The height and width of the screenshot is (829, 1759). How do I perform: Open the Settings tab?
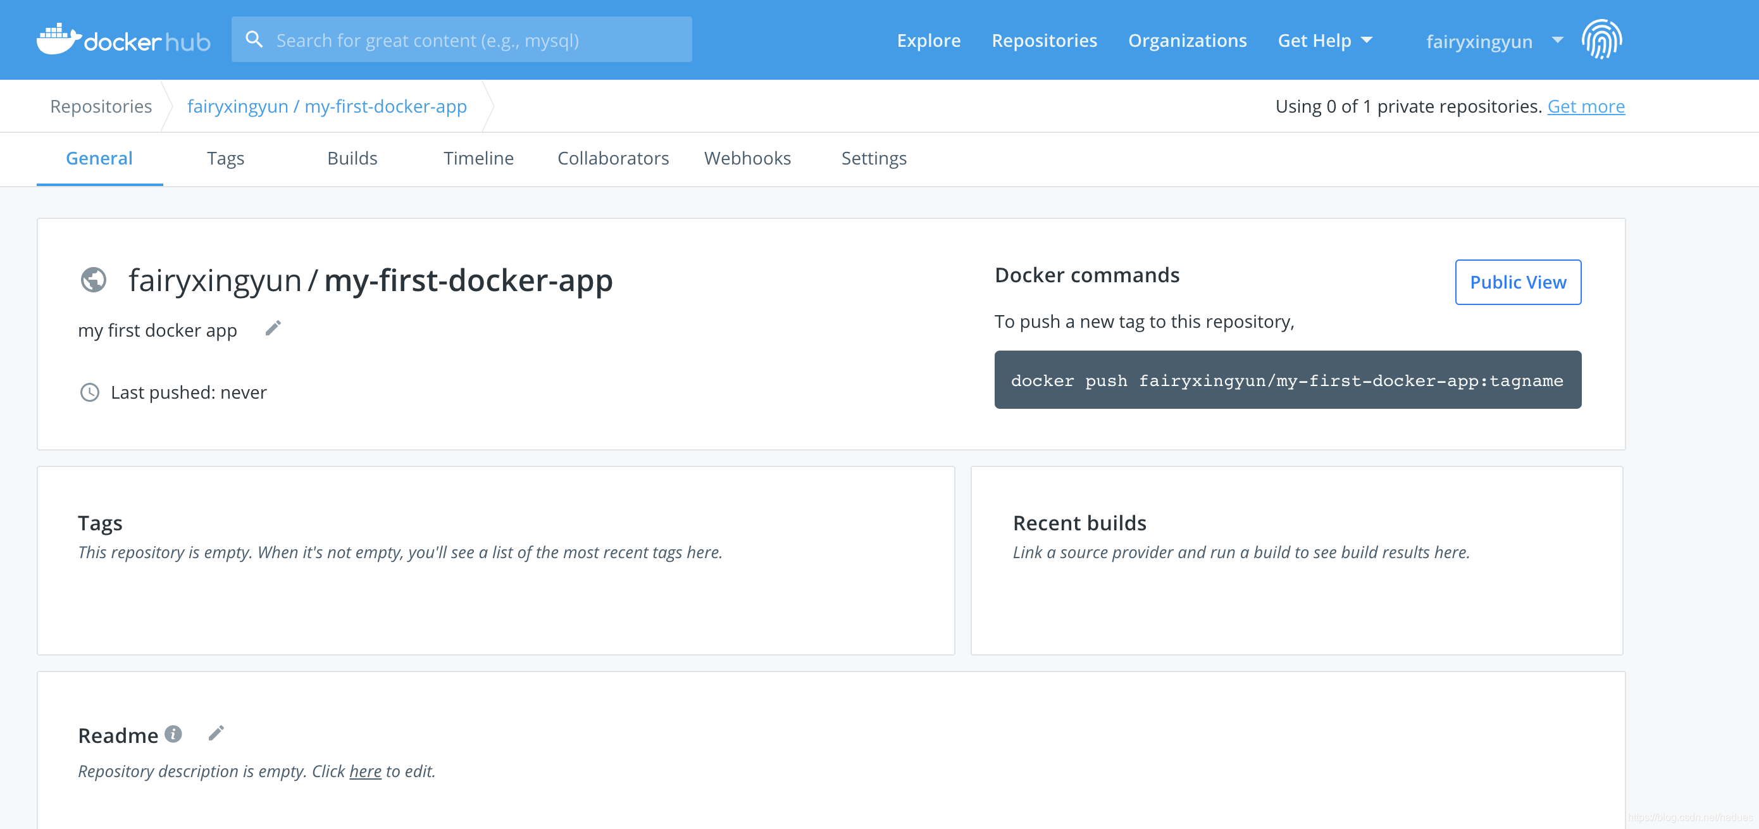click(874, 158)
